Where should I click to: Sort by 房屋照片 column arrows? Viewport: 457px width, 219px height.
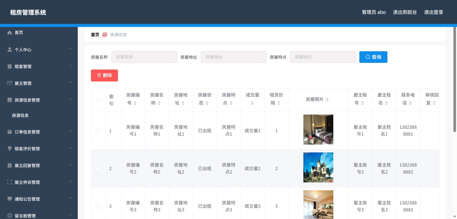point(327,100)
